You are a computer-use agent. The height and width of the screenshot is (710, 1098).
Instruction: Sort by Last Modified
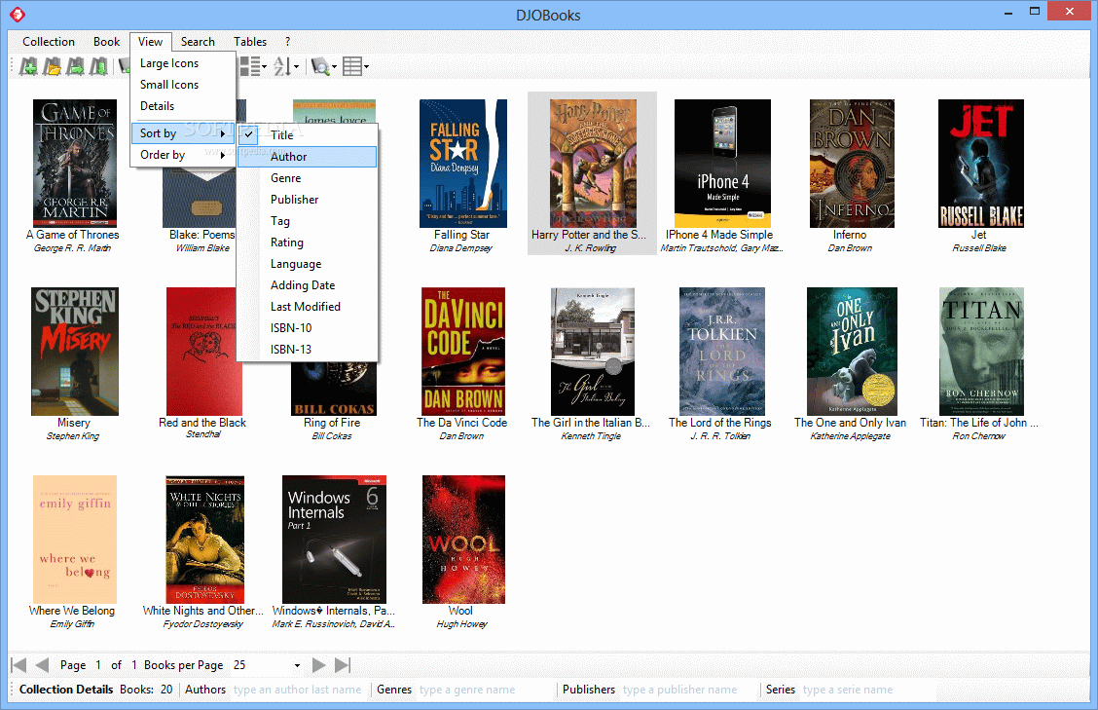coord(308,306)
